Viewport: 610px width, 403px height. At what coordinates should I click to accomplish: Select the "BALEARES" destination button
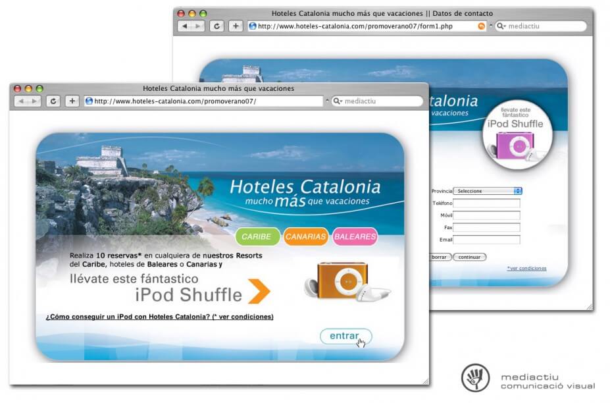coord(355,236)
